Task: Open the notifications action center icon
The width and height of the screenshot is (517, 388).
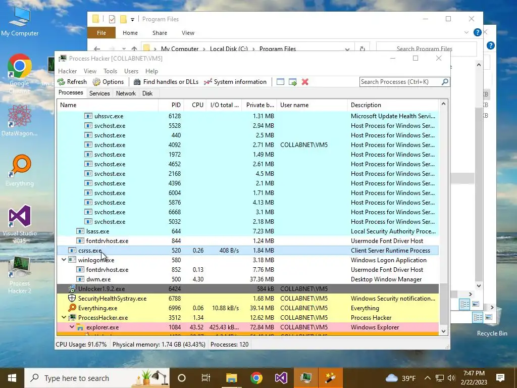Action: tap(500, 378)
